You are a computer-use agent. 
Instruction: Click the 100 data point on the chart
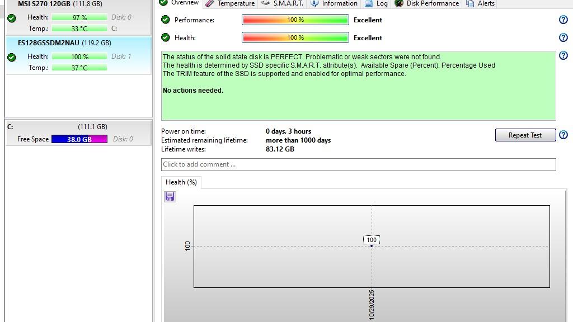click(x=372, y=245)
